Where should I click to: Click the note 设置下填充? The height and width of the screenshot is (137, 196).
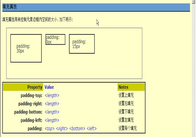point(126,112)
